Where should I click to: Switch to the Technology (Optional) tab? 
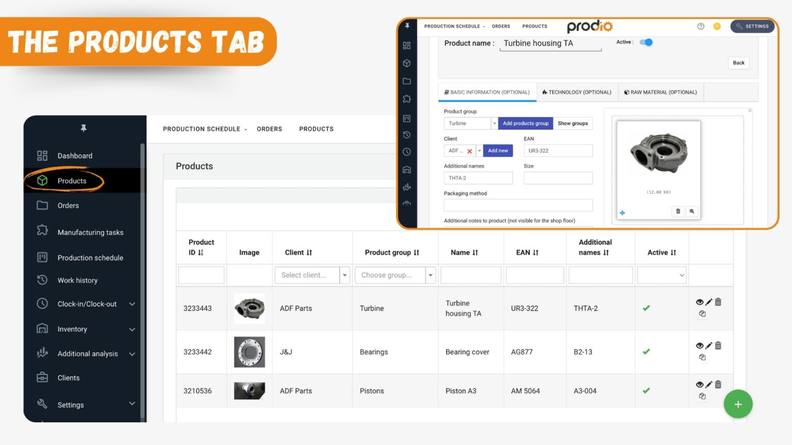(x=576, y=92)
